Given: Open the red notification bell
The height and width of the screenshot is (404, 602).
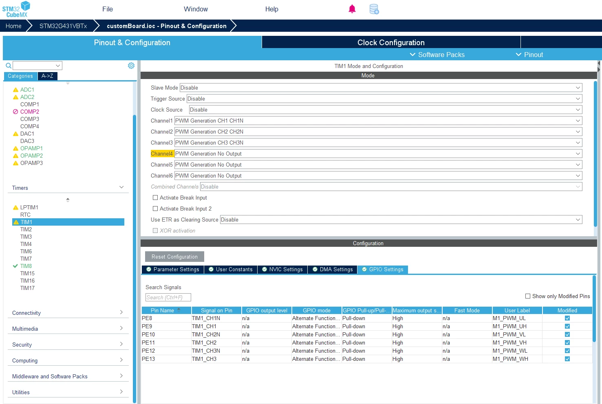Looking at the screenshot, I should [x=352, y=9].
